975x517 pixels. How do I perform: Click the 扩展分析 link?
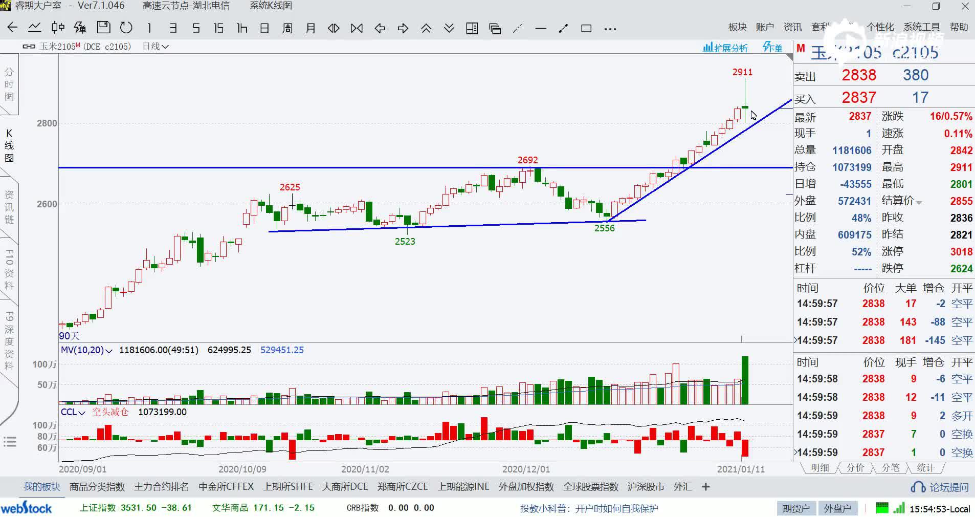(x=725, y=48)
